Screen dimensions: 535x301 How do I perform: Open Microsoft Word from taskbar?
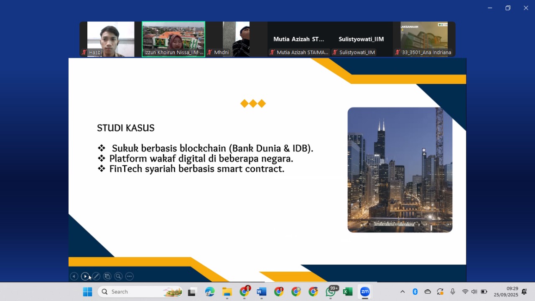[x=262, y=292]
